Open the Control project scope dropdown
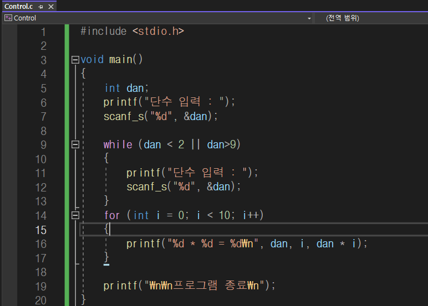Screen dimensions: 428x306 [309, 18]
